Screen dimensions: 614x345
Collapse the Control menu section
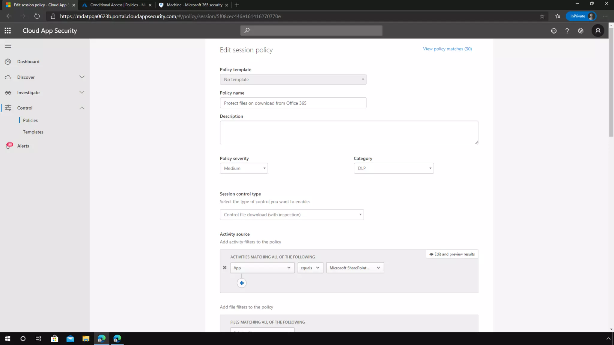82,108
